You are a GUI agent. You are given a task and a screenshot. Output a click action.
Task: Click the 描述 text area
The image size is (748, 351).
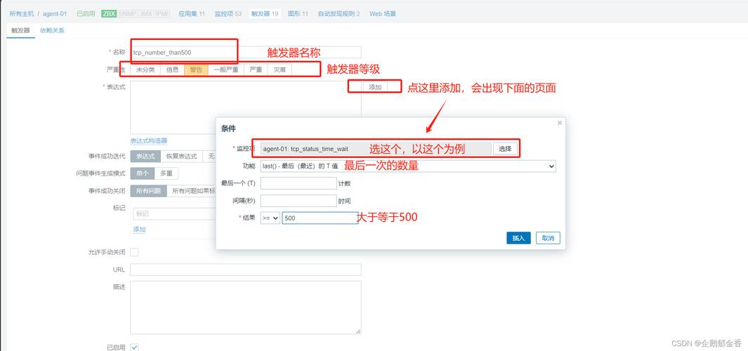tap(246, 307)
